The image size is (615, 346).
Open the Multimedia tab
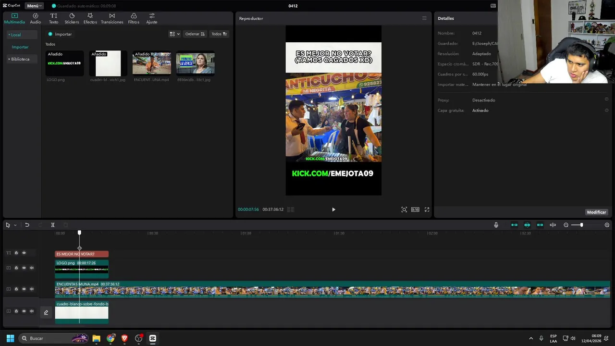pyautogui.click(x=14, y=18)
